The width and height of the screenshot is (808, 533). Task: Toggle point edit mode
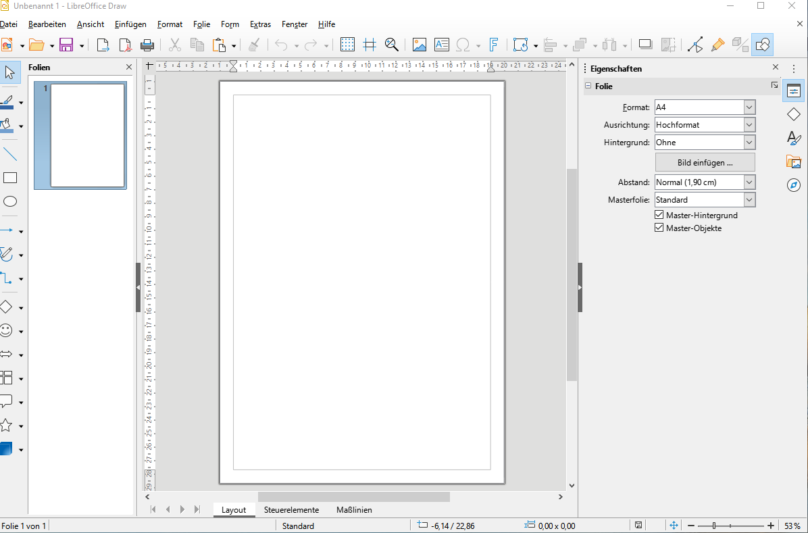pos(695,45)
